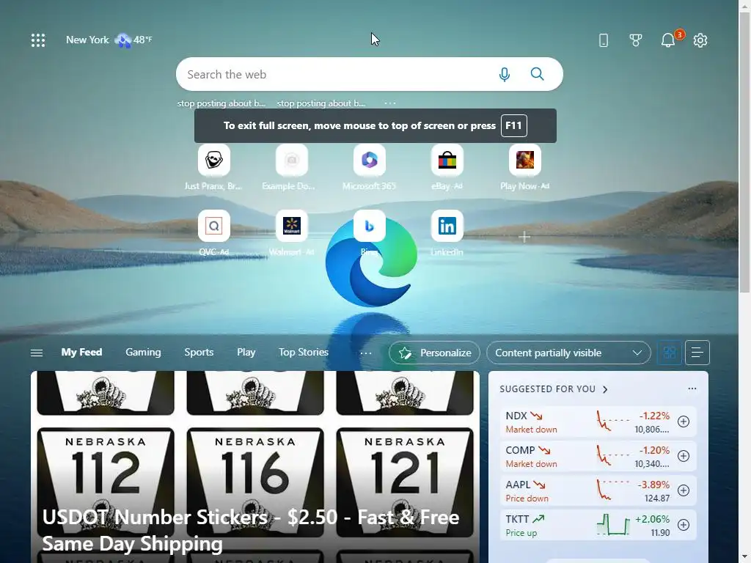751x563 pixels.
Task: Click the vertical page scrollbar thumb
Action: tap(745, 152)
